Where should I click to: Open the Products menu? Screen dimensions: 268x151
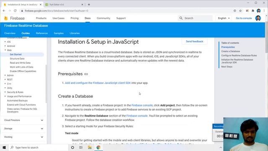41,18
